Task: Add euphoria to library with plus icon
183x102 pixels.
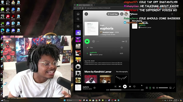Action: 94,41
